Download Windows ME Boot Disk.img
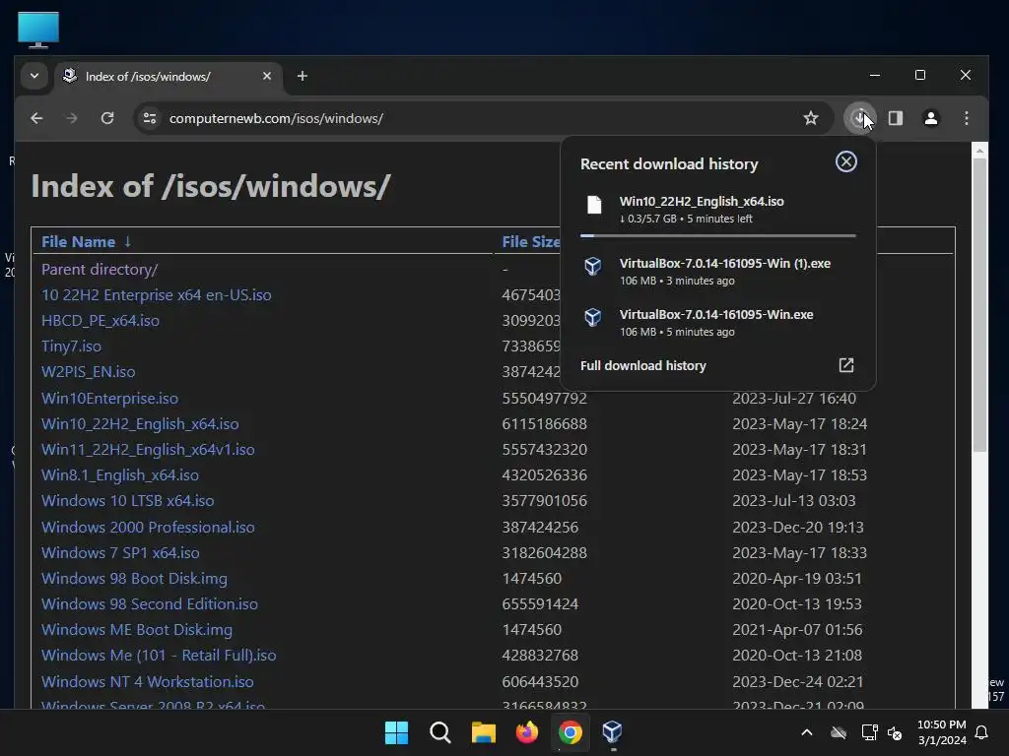 coord(137,630)
